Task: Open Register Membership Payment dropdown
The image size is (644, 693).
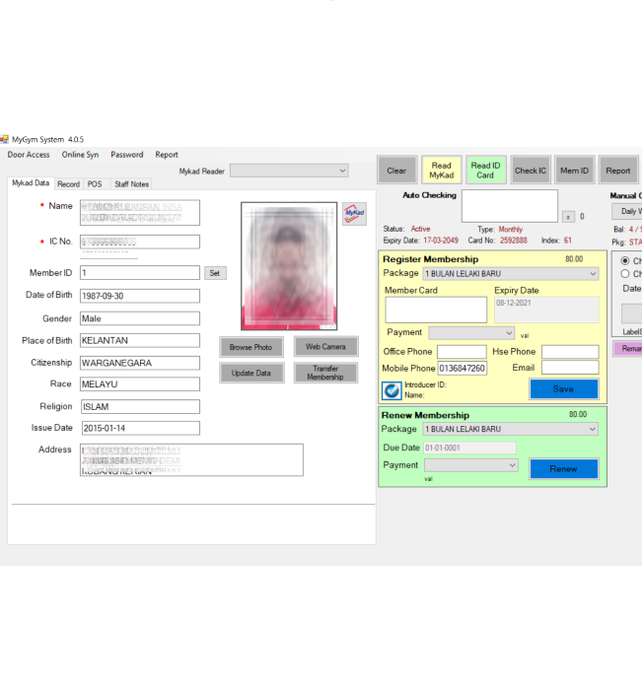Action: [x=471, y=333]
